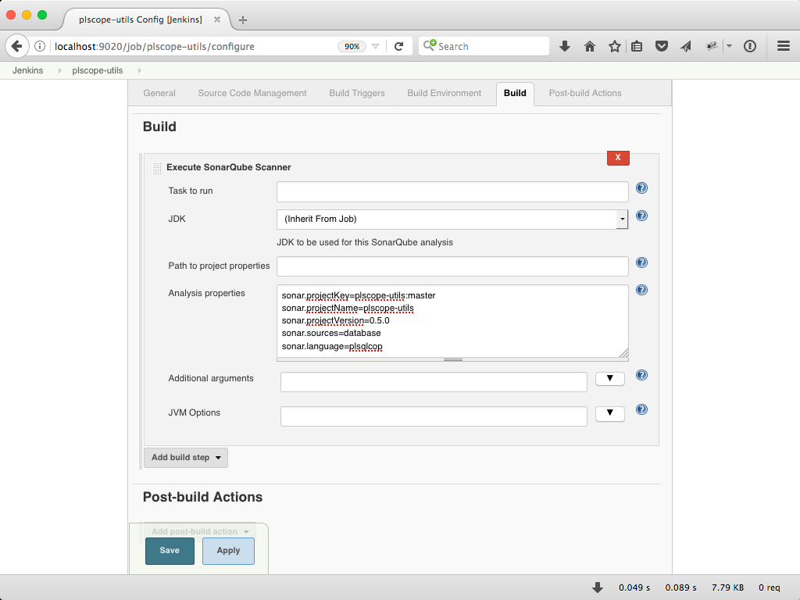Open the plscope-utils breadcrumb link

coord(98,70)
